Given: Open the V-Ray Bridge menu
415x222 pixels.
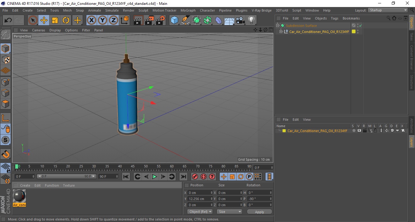Looking at the screenshot, I should pyautogui.click(x=262, y=10).
